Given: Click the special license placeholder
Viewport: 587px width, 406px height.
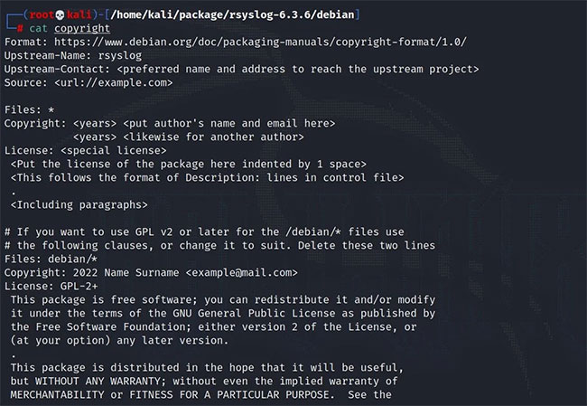Looking at the screenshot, I should pos(114,151).
